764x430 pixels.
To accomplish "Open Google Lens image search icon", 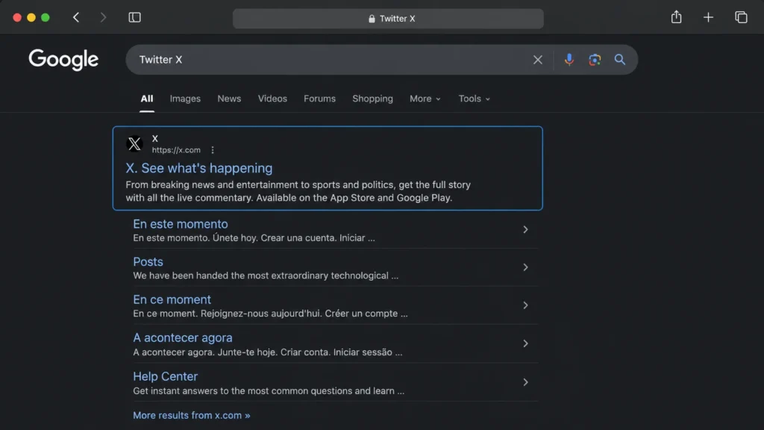I will (595, 60).
